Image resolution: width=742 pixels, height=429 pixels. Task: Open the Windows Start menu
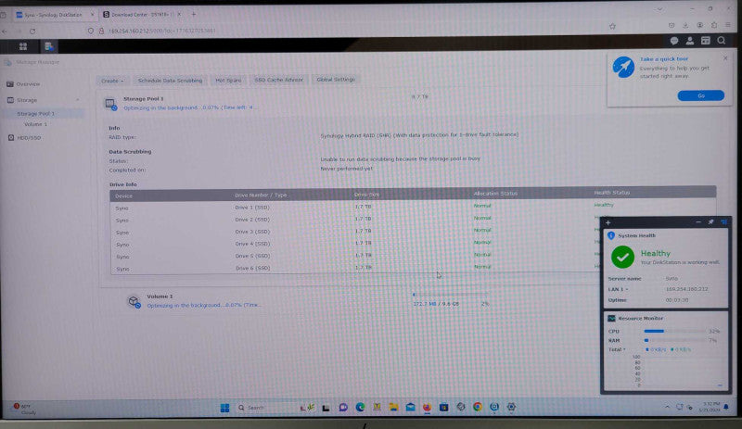pos(224,408)
